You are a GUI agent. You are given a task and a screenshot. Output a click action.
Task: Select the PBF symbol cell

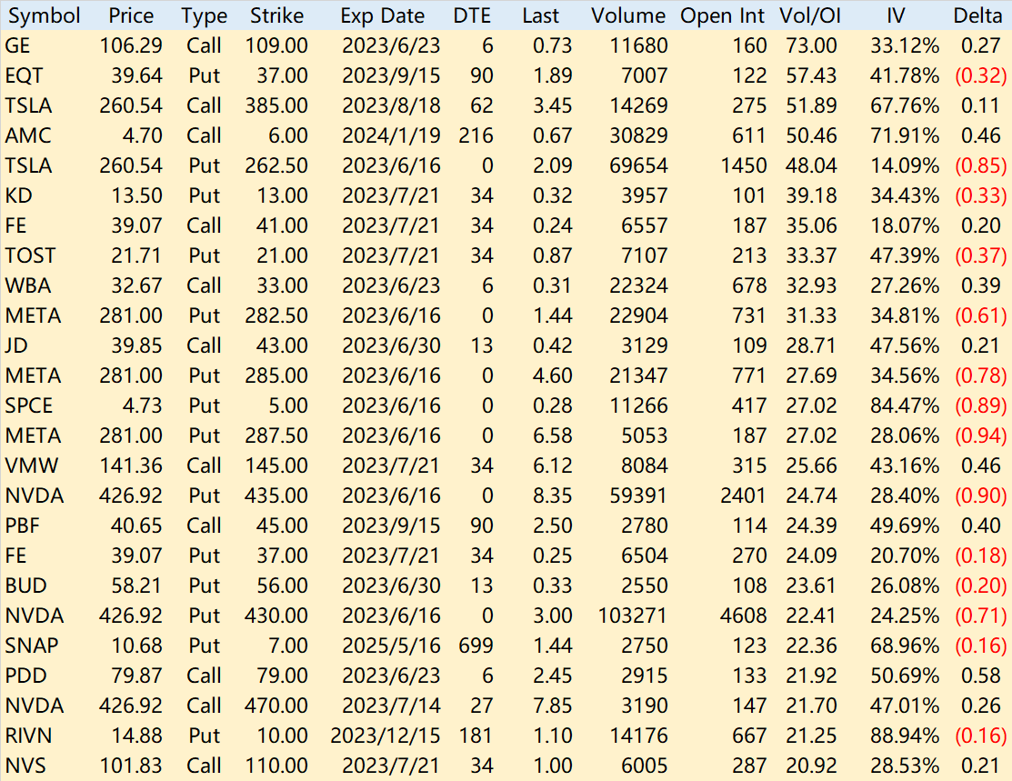(23, 526)
